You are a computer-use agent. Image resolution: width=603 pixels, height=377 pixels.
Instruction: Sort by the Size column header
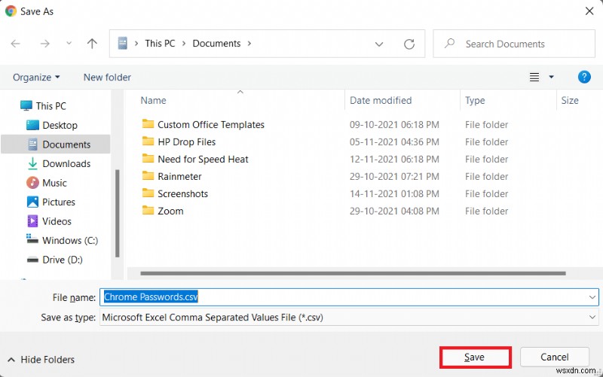pos(570,101)
